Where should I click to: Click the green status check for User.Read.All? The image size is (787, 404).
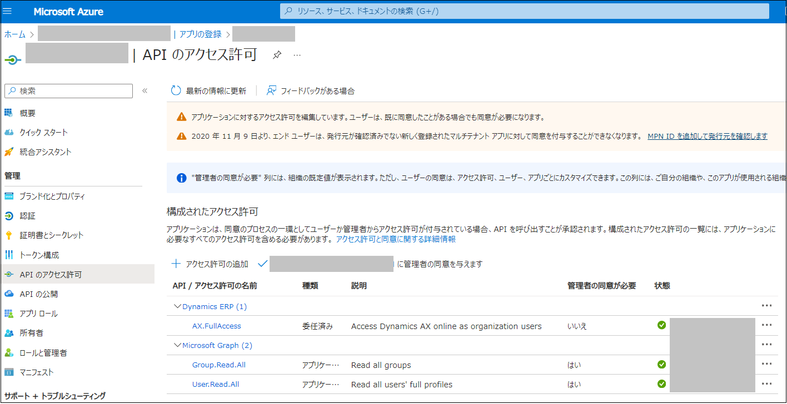[661, 384]
